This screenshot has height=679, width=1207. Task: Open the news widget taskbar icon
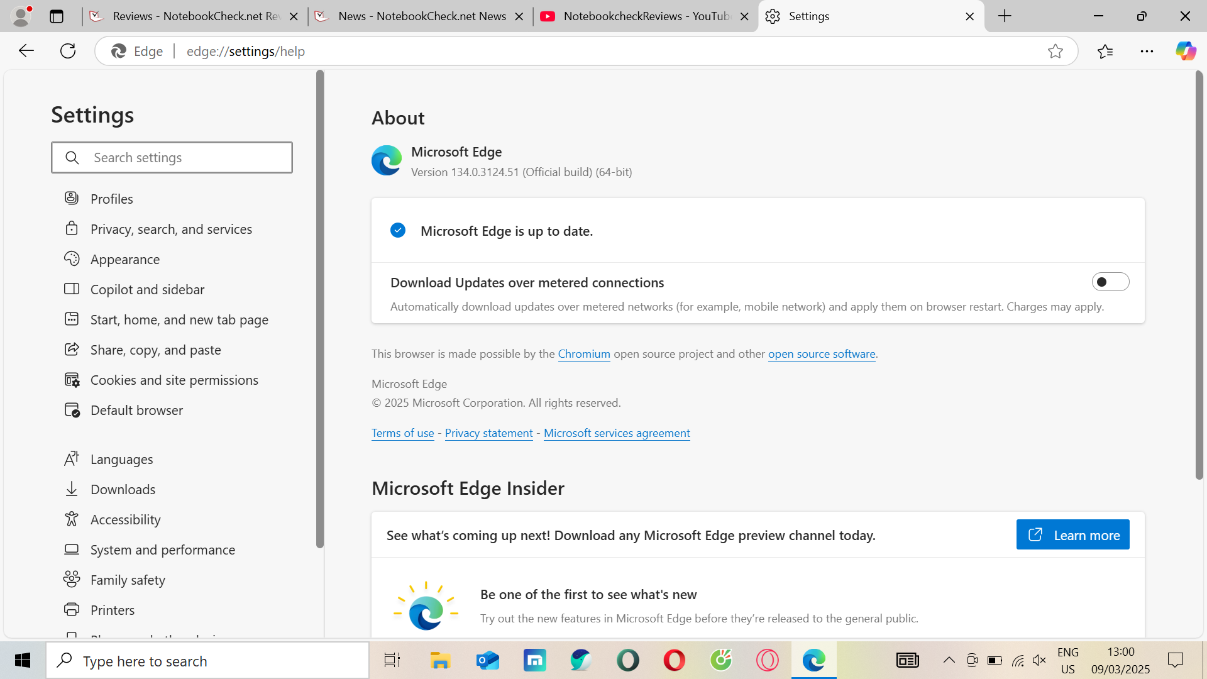click(907, 660)
